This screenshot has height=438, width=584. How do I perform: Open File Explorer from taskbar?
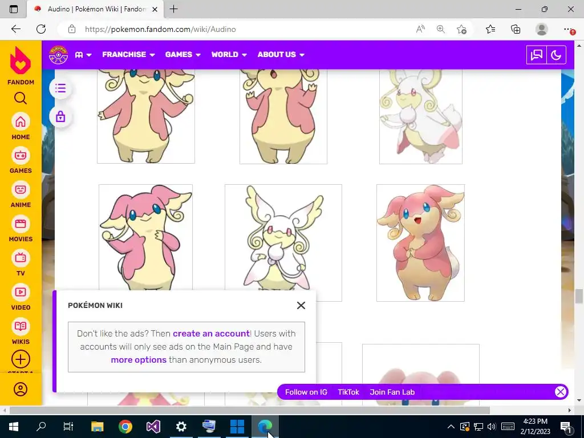[x=97, y=427]
